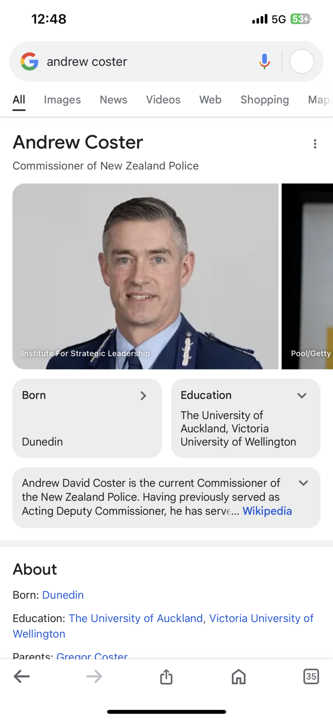Tap the Andrew Coster portrait photo

(145, 276)
